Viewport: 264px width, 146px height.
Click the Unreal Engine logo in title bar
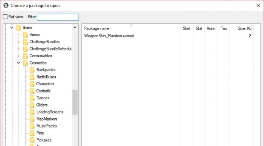tap(6, 5)
